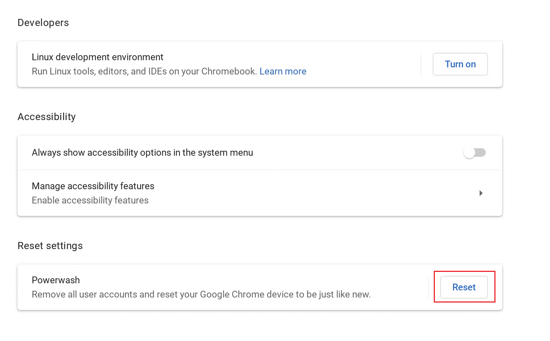Open the Learn more link about Linux
This screenshot has height=341, width=550.
[x=283, y=71]
